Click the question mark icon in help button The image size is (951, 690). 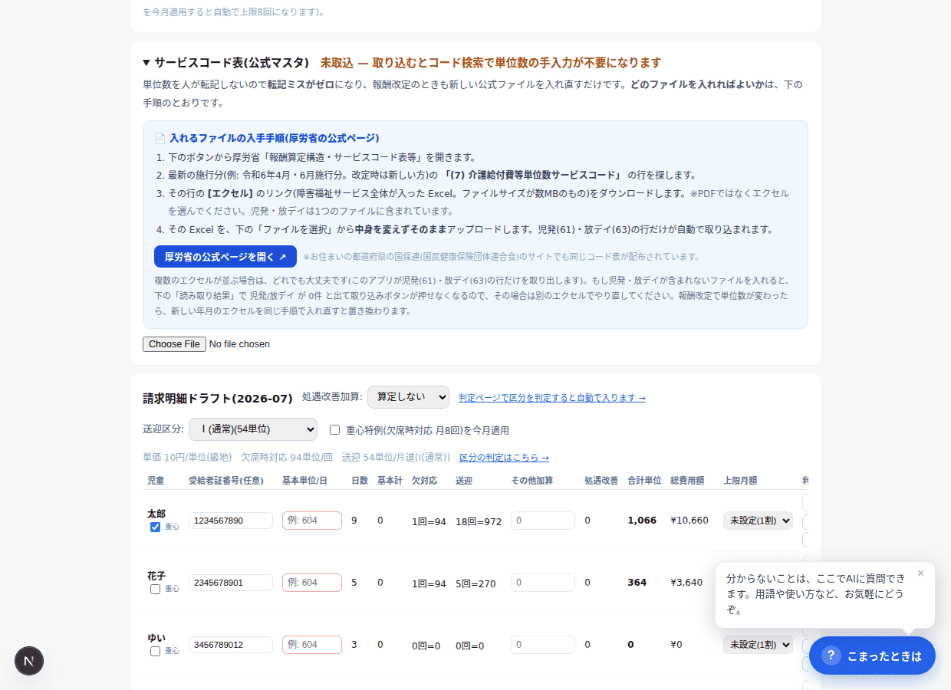831,655
